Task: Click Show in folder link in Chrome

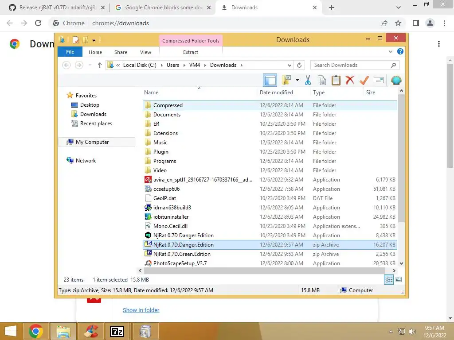Action: click(x=141, y=310)
